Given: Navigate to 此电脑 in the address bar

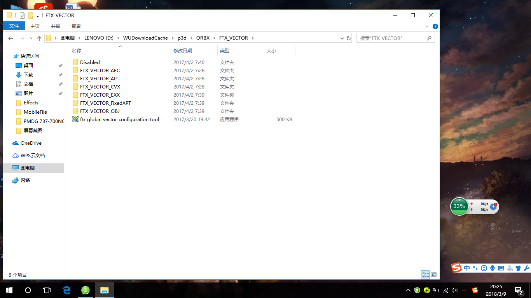Looking at the screenshot, I should point(68,38).
